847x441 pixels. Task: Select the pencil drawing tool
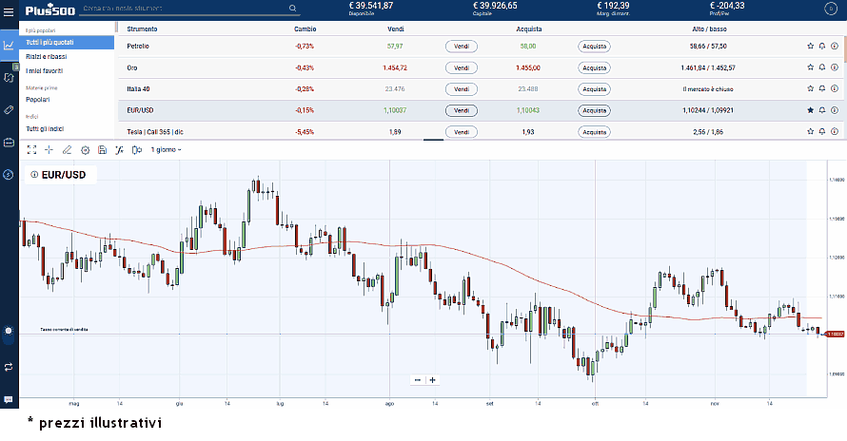coord(67,149)
